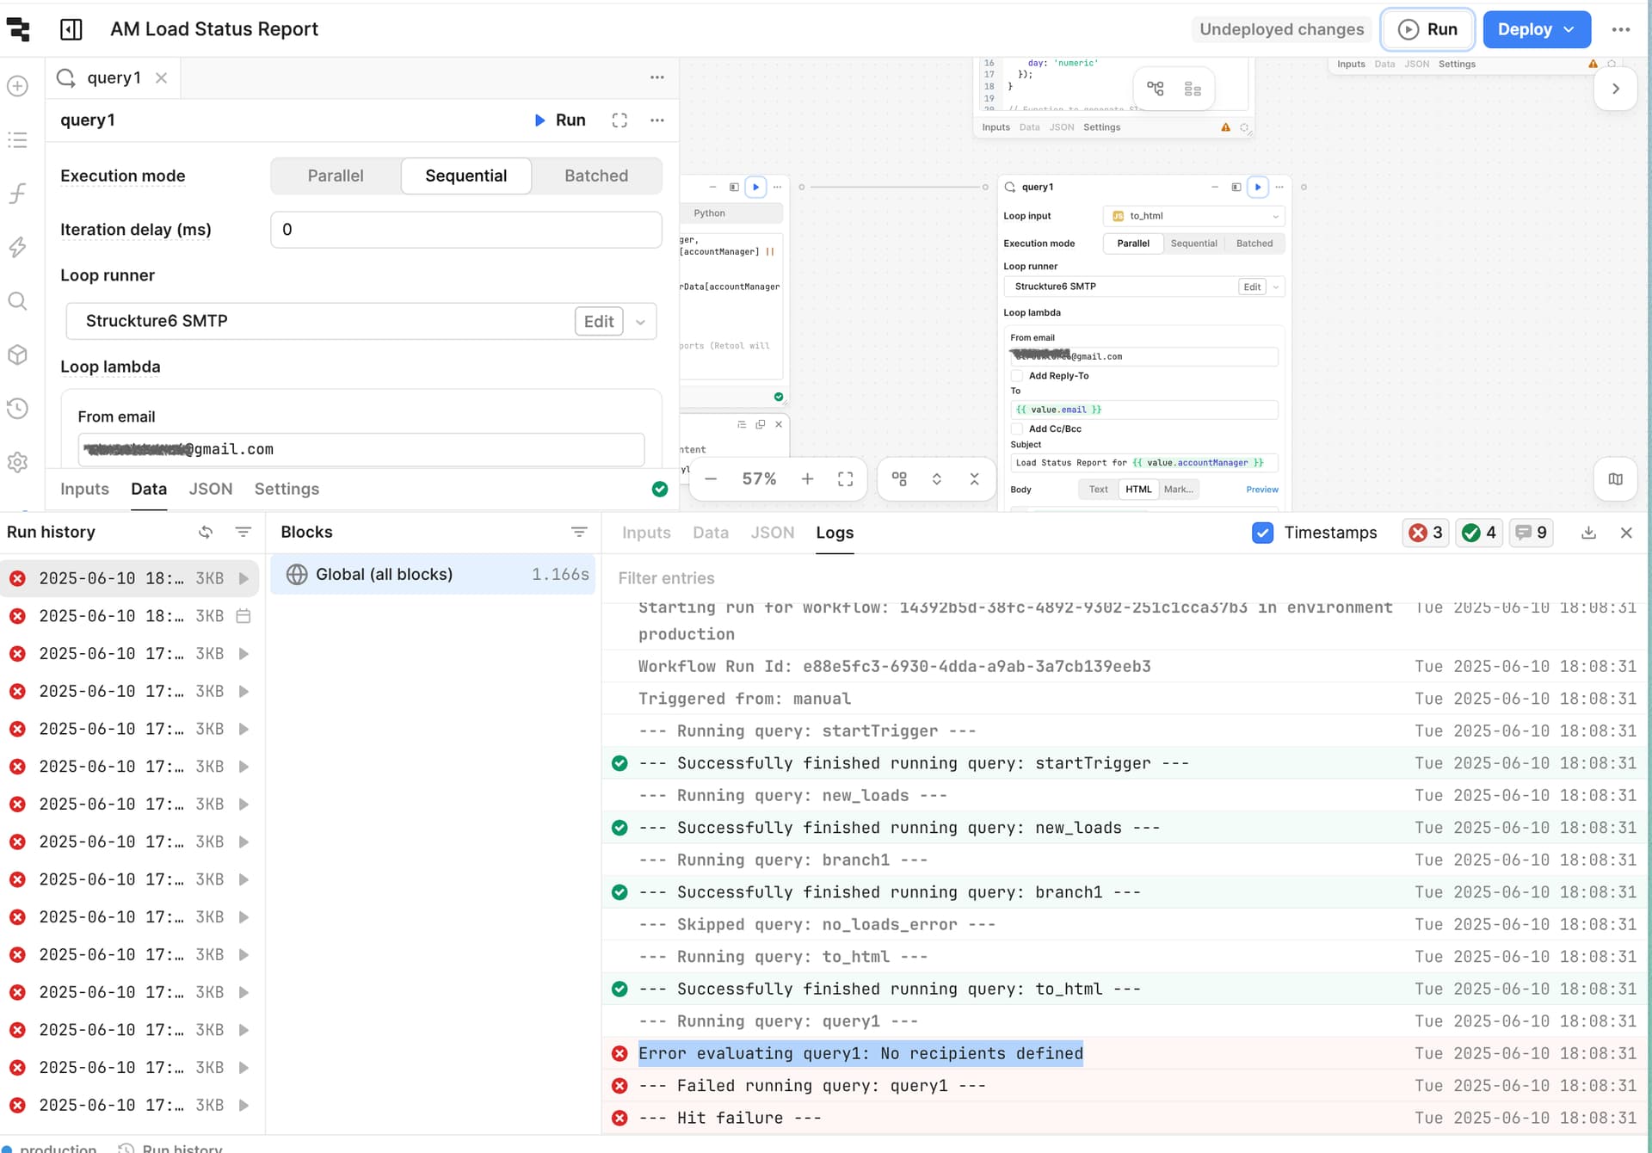Switch to the JSON tab under query1
The image size is (1652, 1153).
[x=211, y=489]
